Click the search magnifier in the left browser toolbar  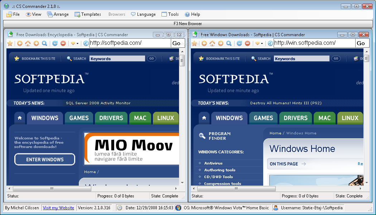pyautogui.click(x=44, y=43)
